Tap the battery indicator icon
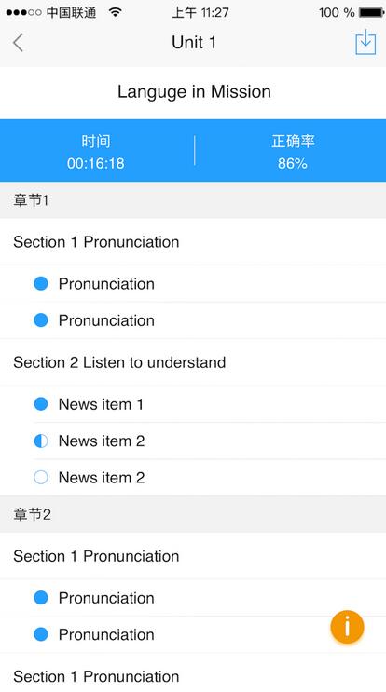The height and width of the screenshot is (692, 386). pyautogui.click(x=371, y=12)
